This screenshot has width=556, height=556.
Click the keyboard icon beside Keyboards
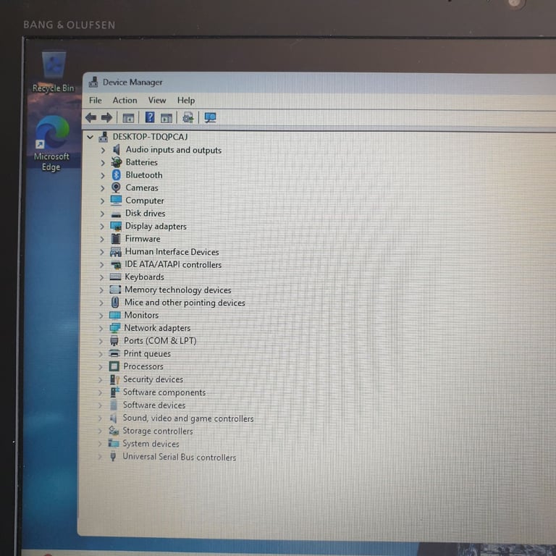click(115, 277)
